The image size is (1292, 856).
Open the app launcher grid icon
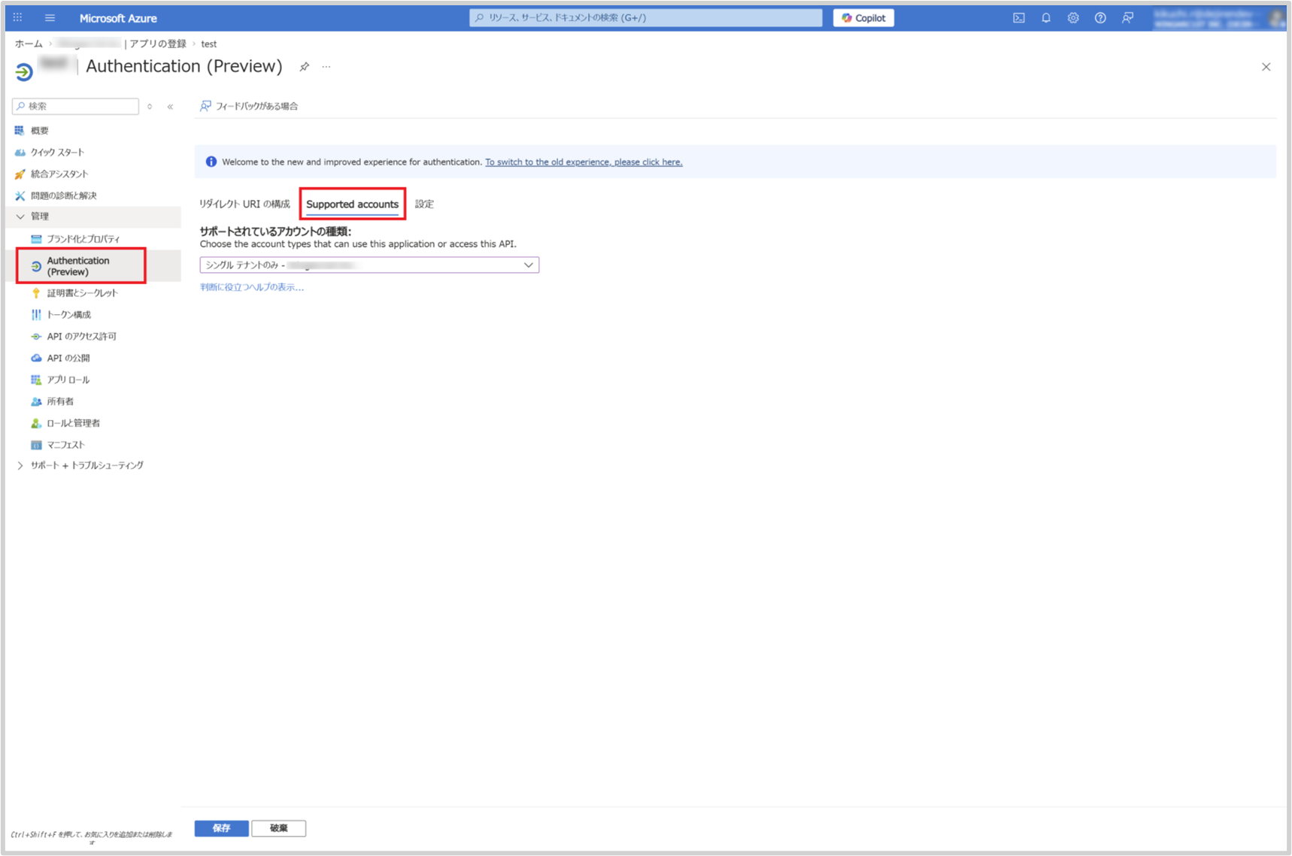pyautogui.click(x=18, y=18)
